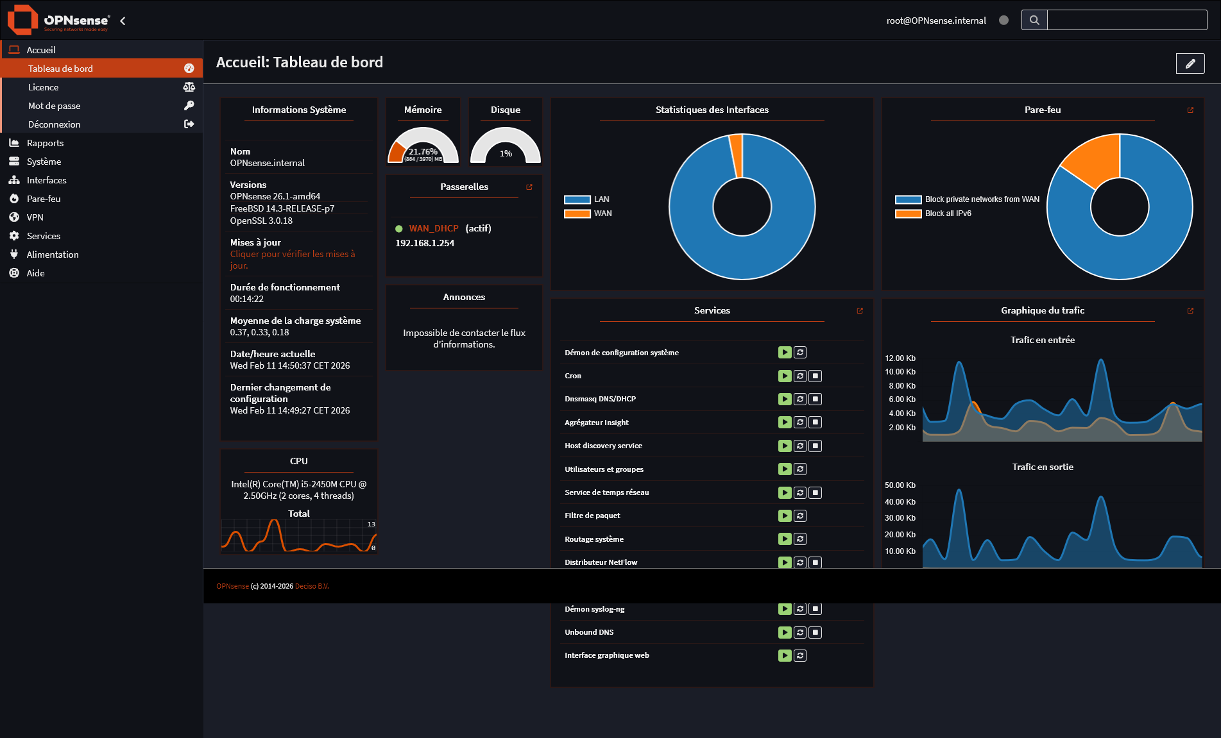The height and width of the screenshot is (738, 1221).
Task: Open the Licence menu item
Action: (x=43, y=87)
